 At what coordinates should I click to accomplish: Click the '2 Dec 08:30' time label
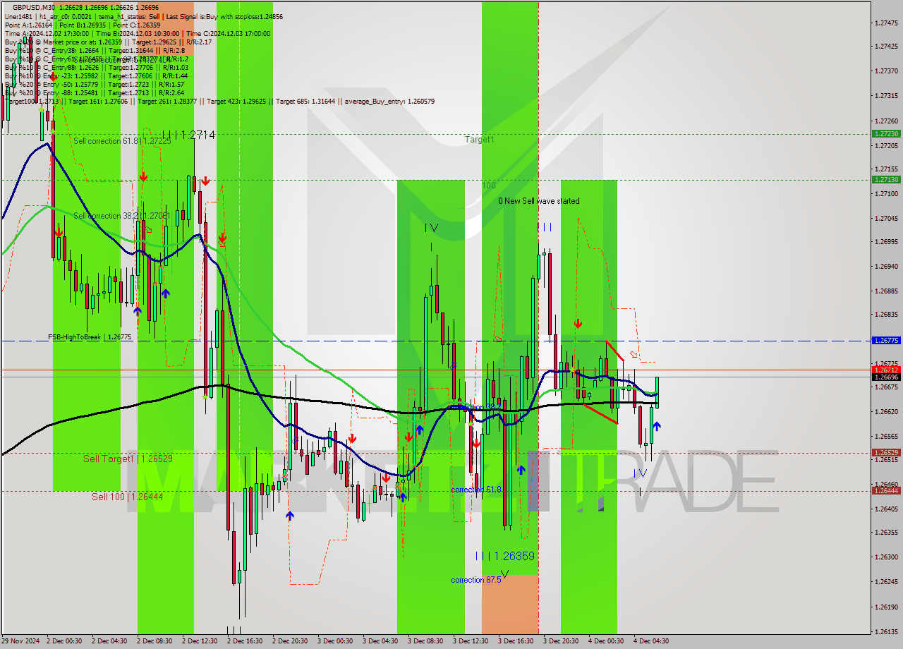(x=154, y=641)
